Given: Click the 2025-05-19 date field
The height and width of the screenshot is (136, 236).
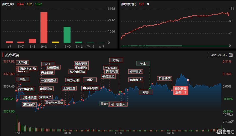Looking at the screenshot, I should coord(221,55).
